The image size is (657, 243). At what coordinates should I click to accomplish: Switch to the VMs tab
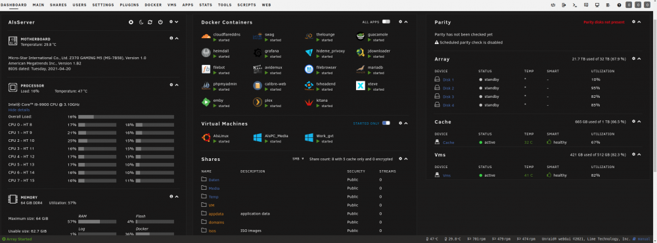click(x=171, y=5)
